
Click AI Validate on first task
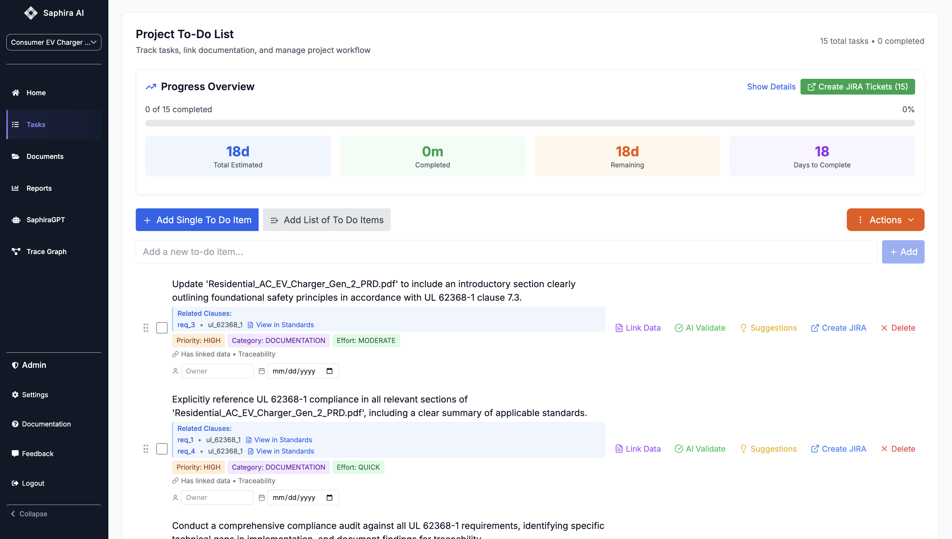click(700, 327)
